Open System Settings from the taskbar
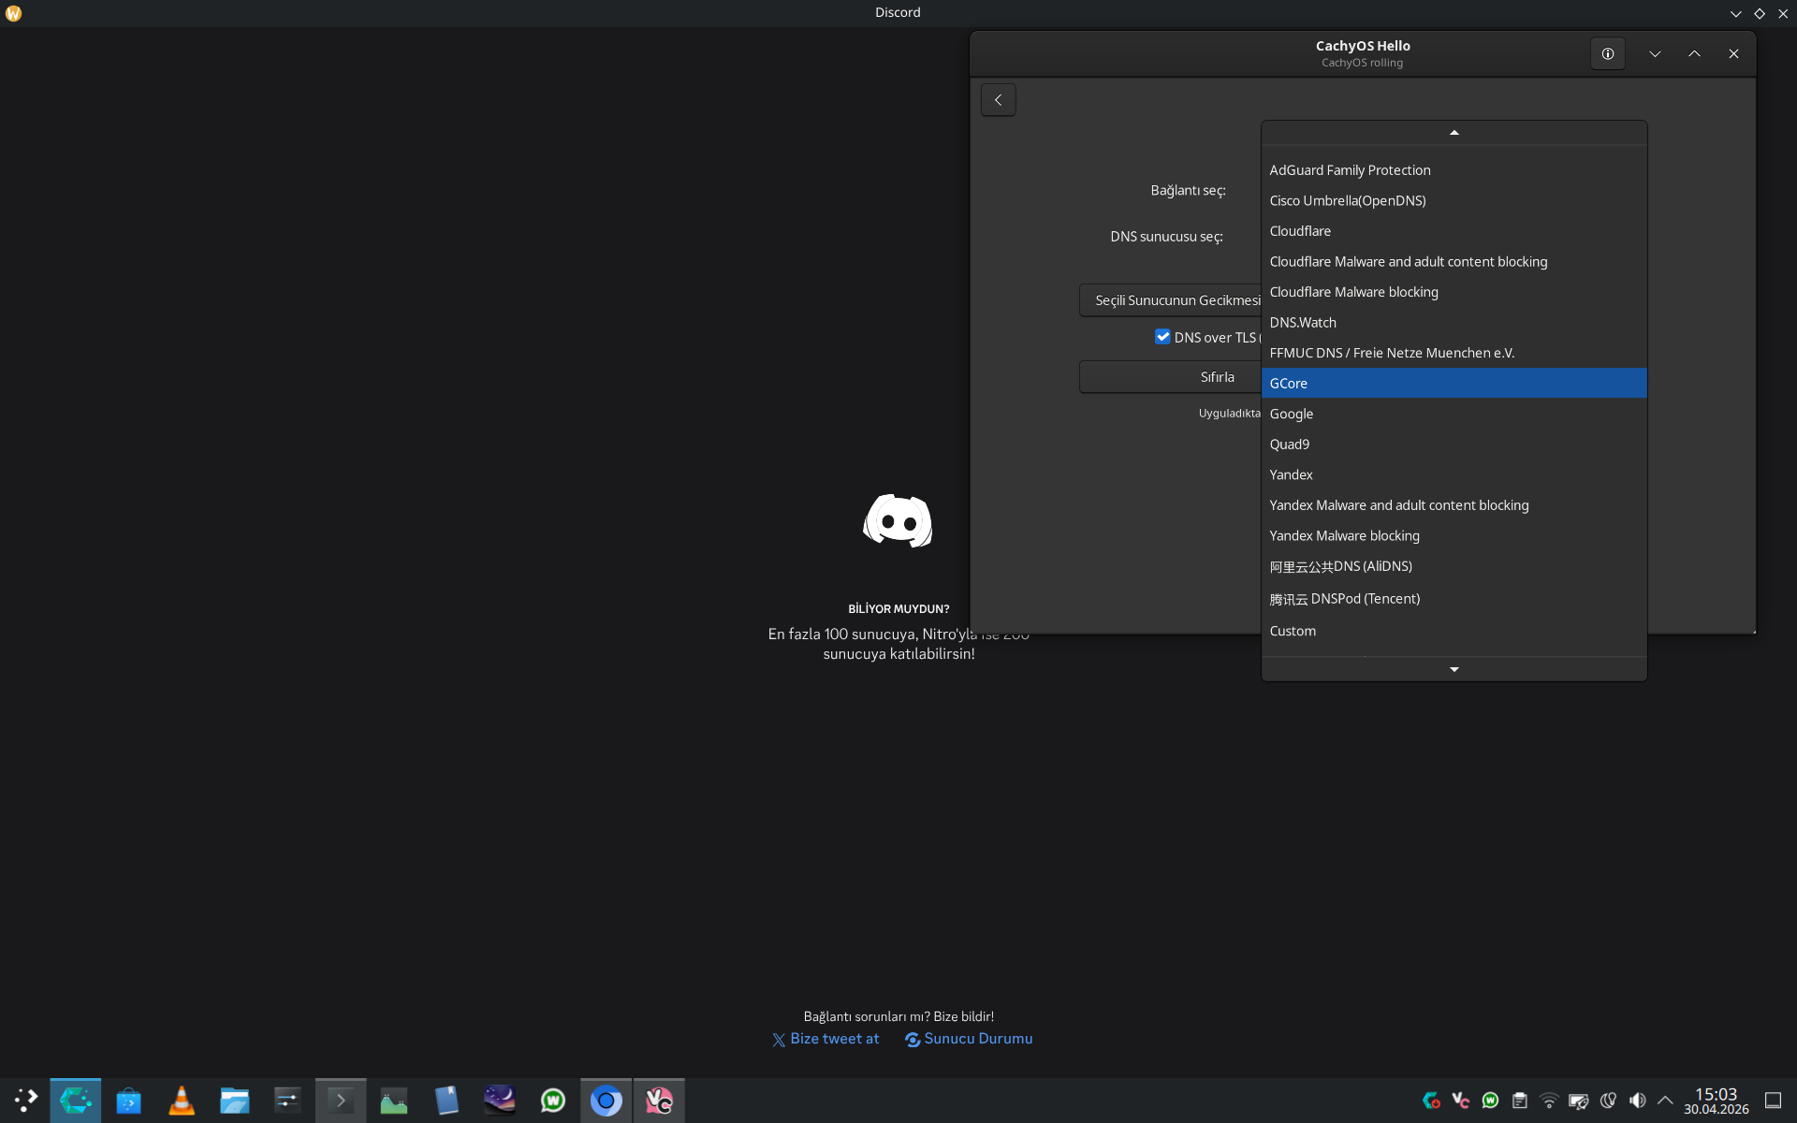 [287, 1101]
